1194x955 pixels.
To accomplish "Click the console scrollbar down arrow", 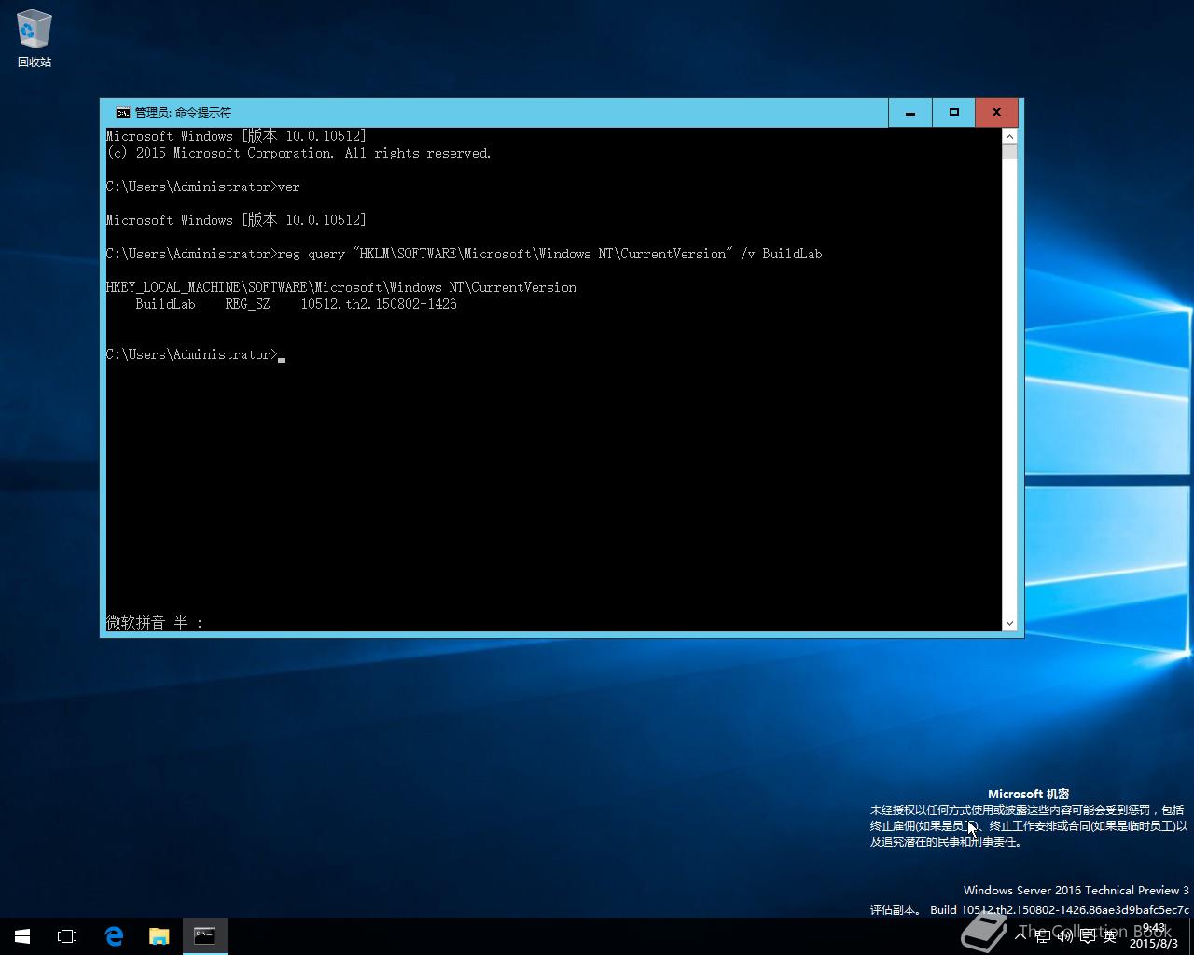I will tap(1009, 623).
